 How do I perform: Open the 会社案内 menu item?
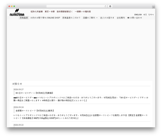point(121,18)
